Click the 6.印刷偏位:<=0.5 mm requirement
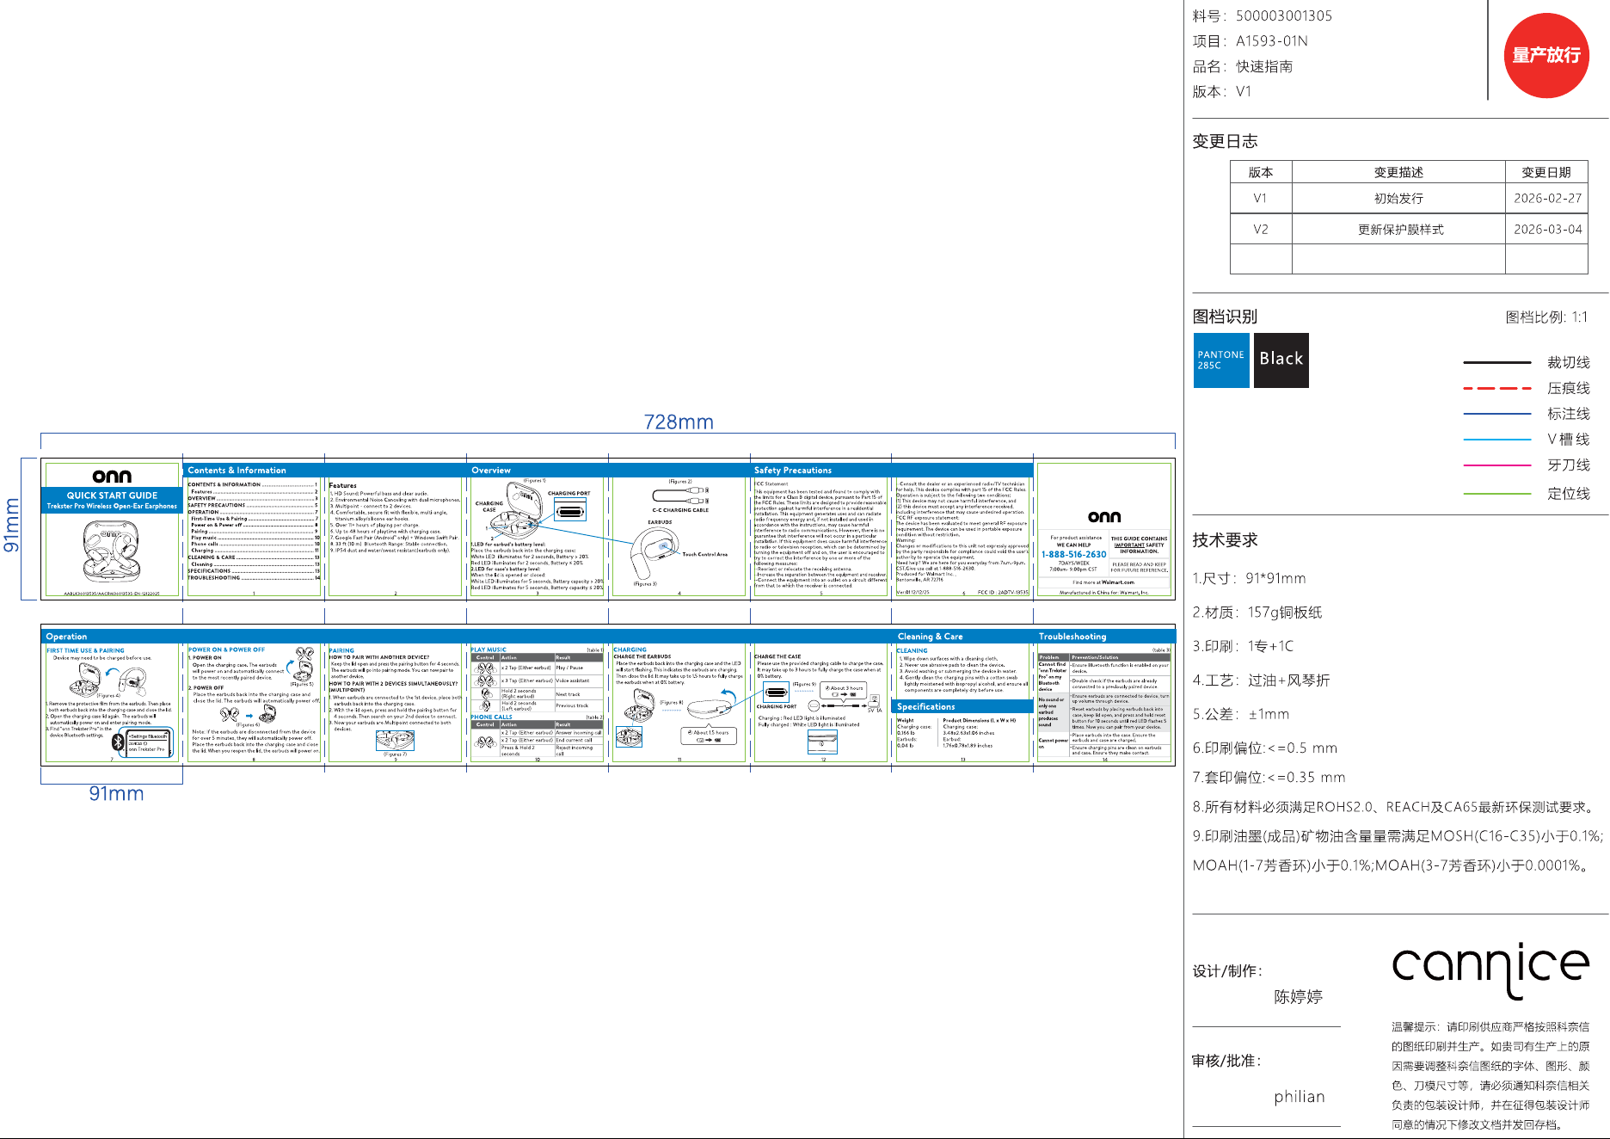 tap(1265, 748)
